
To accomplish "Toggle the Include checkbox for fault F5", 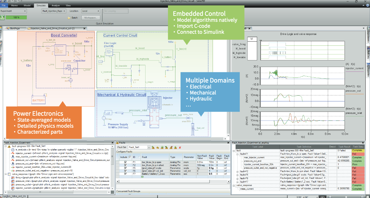I will 125,168.
